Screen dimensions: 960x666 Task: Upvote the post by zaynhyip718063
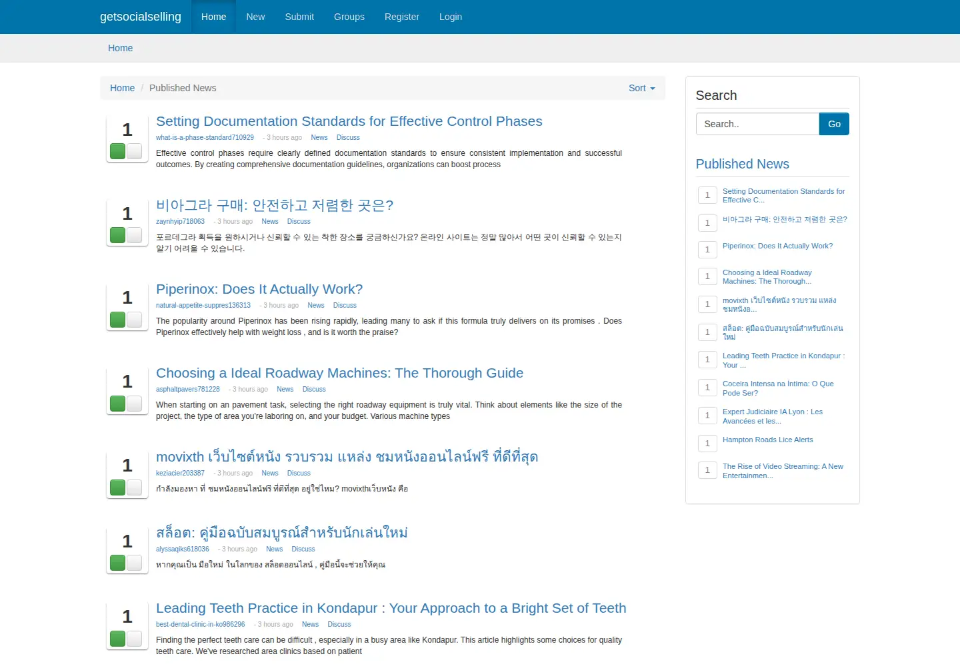click(x=118, y=235)
